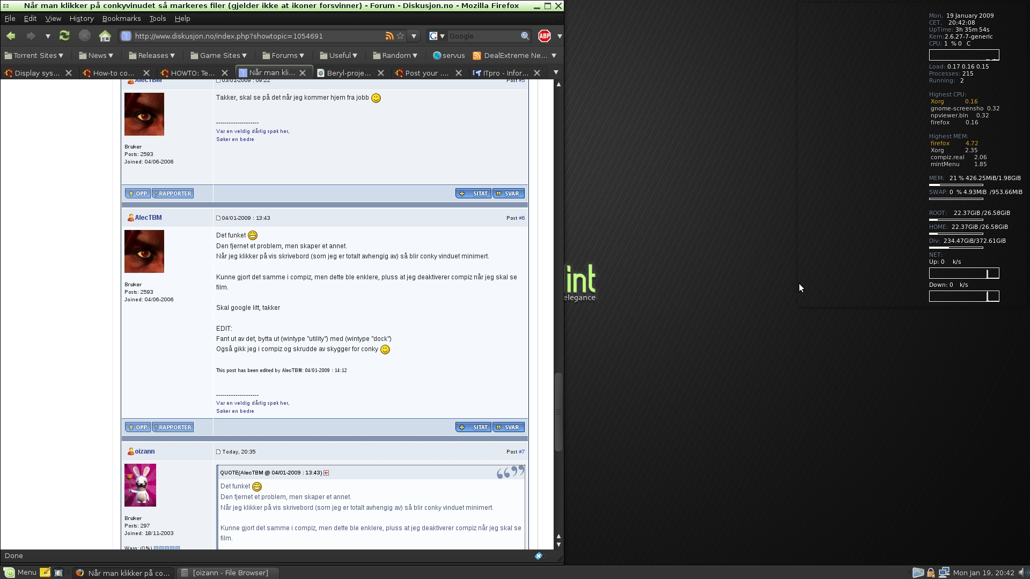Click OPP button under the first post

tap(138, 194)
